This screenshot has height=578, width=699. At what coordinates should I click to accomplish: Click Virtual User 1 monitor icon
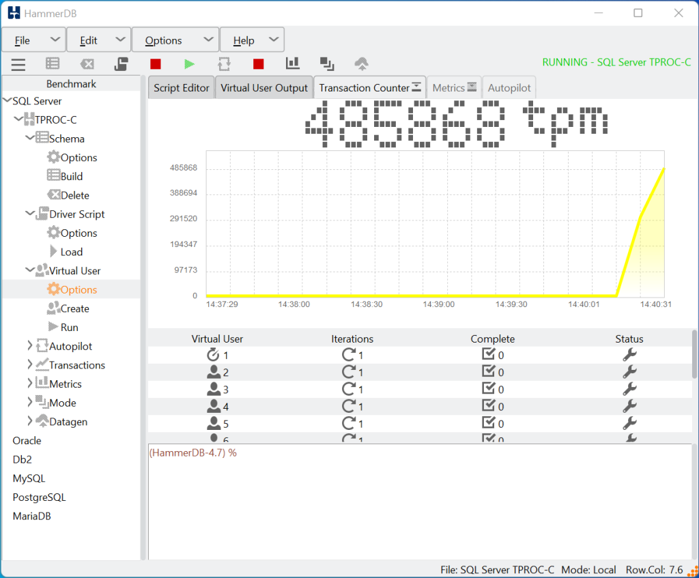pyautogui.click(x=213, y=355)
